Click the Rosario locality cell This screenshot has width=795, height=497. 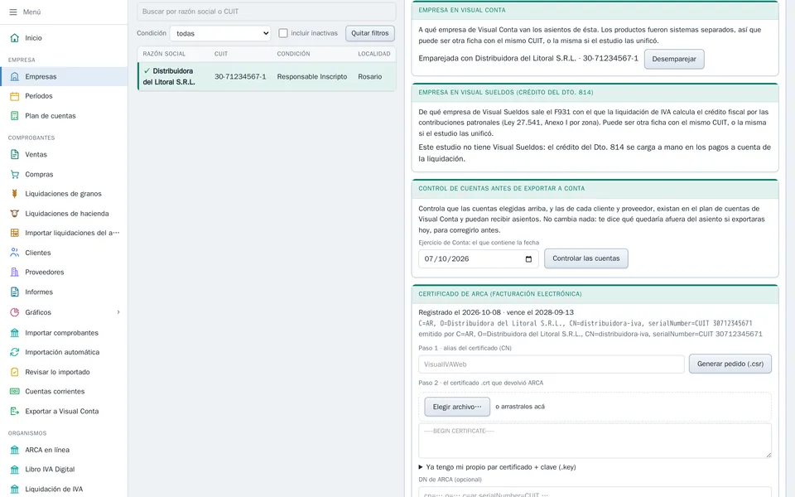coord(370,76)
